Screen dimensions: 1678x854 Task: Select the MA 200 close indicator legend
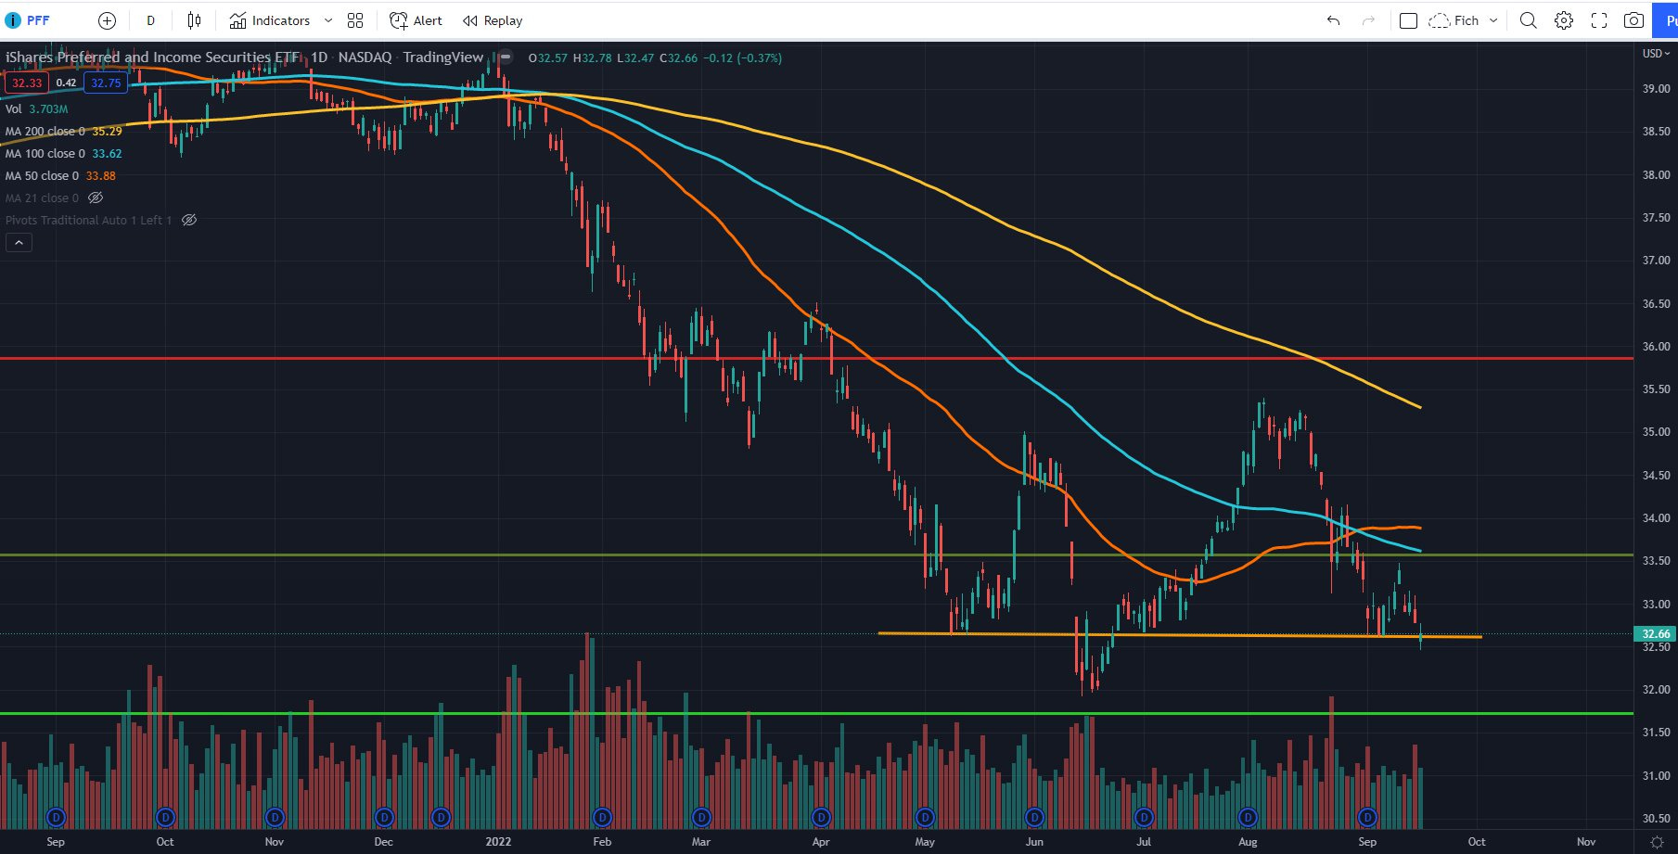pos(64,132)
